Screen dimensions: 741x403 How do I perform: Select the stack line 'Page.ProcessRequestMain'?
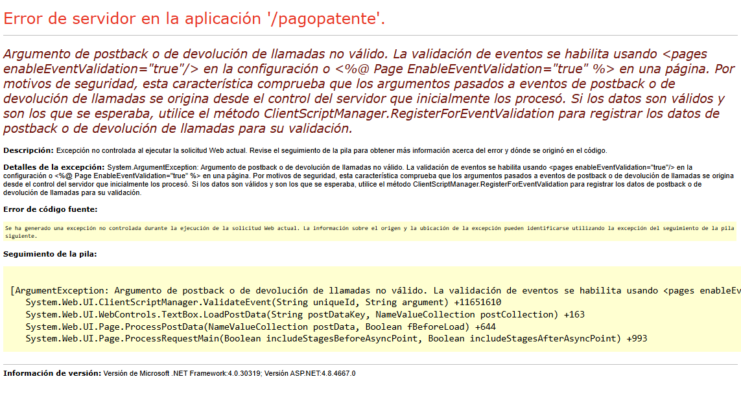pyautogui.click(x=336, y=339)
